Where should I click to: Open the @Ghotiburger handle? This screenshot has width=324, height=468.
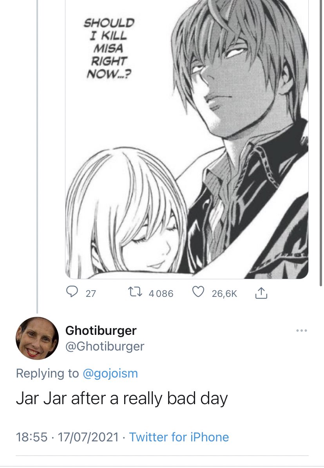click(105, 346)
